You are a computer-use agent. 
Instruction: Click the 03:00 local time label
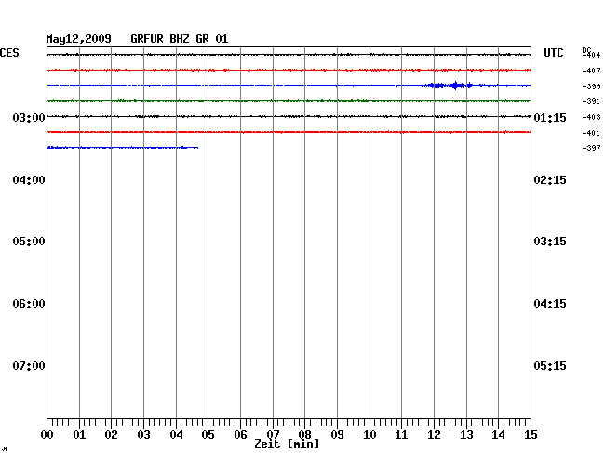tap(29, 117)
